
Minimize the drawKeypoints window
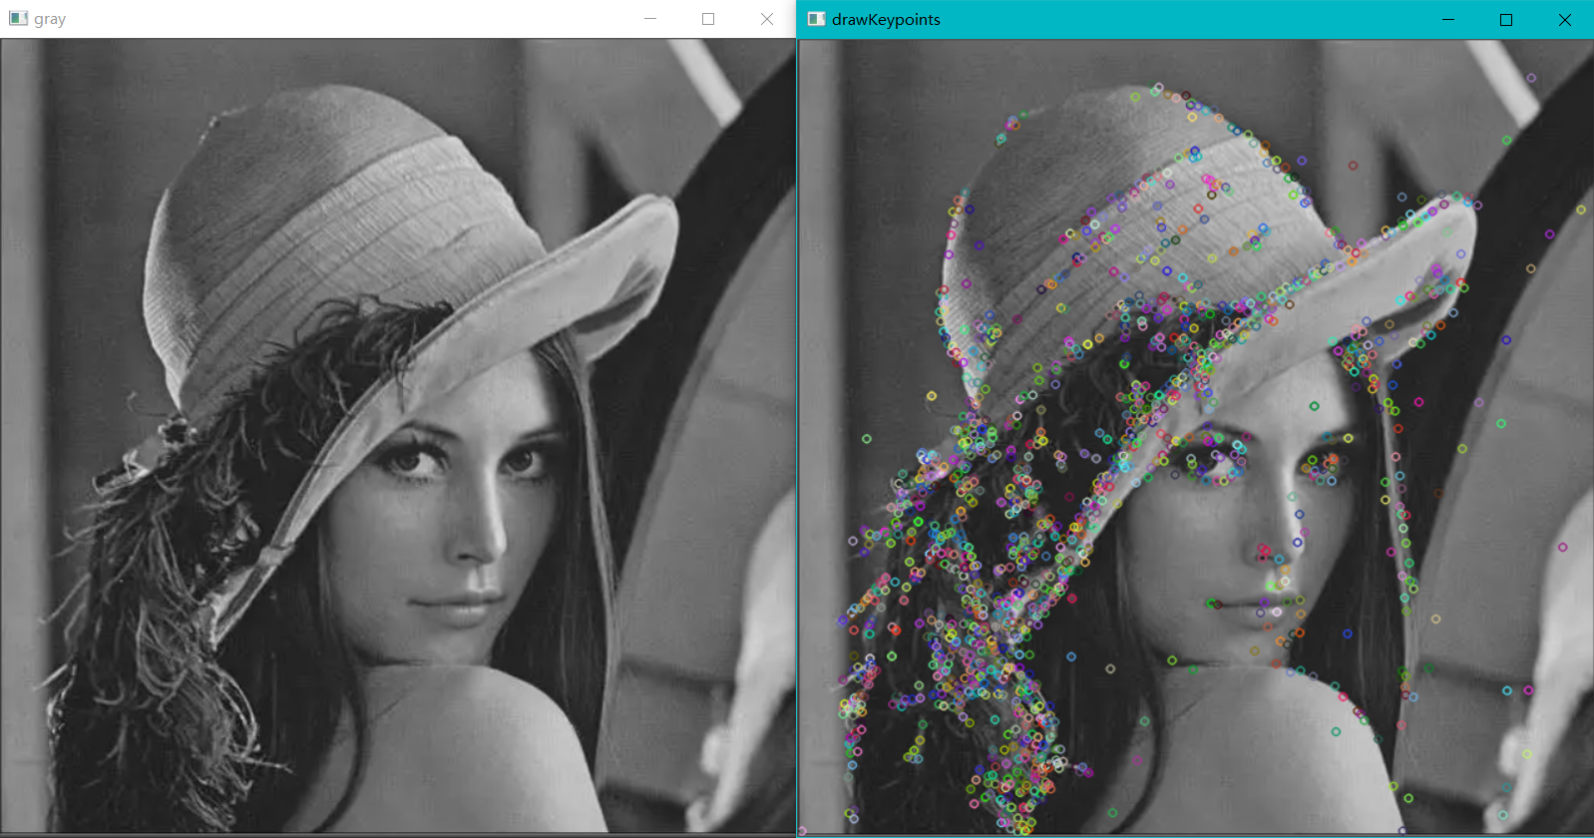(1448, 20)
